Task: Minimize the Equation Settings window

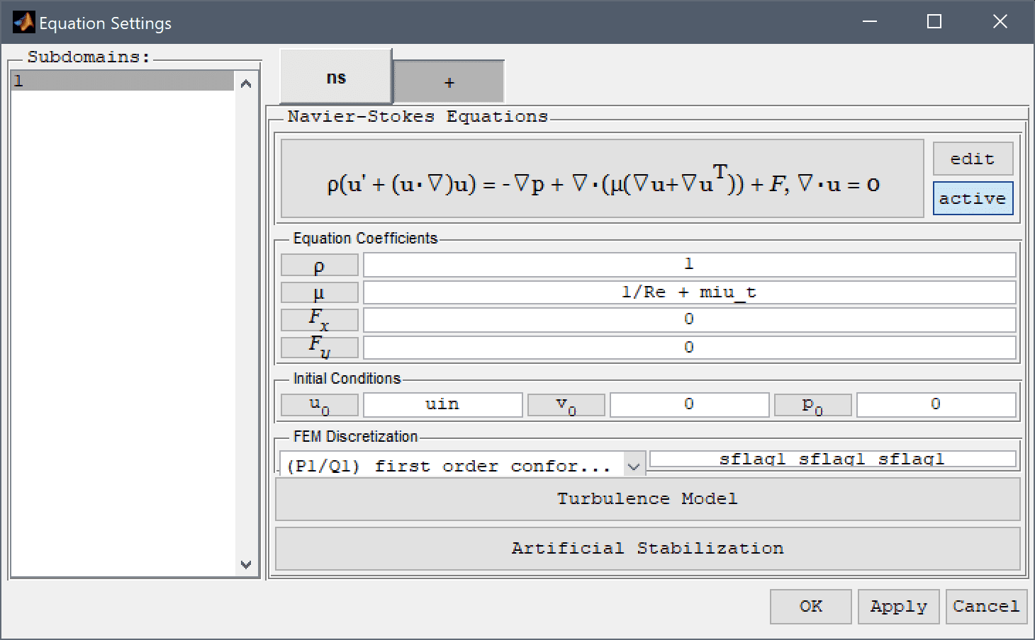Action: (870, 22)
